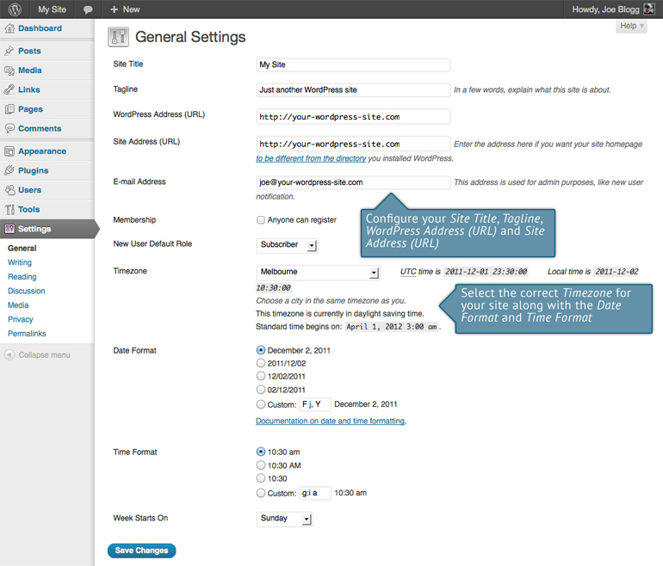Open Posts via its pushpin icon
663x566 pixels.
(9, 51)
